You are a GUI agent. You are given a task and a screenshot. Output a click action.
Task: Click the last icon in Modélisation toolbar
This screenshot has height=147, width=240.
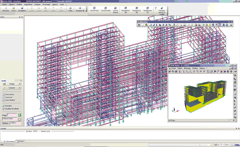point(231,25)
